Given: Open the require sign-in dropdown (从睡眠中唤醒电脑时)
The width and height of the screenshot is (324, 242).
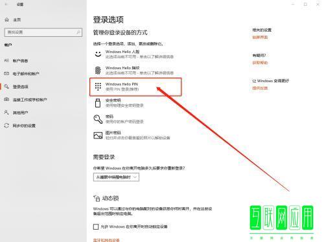Looking at the screenshot, I should [116, 177].
